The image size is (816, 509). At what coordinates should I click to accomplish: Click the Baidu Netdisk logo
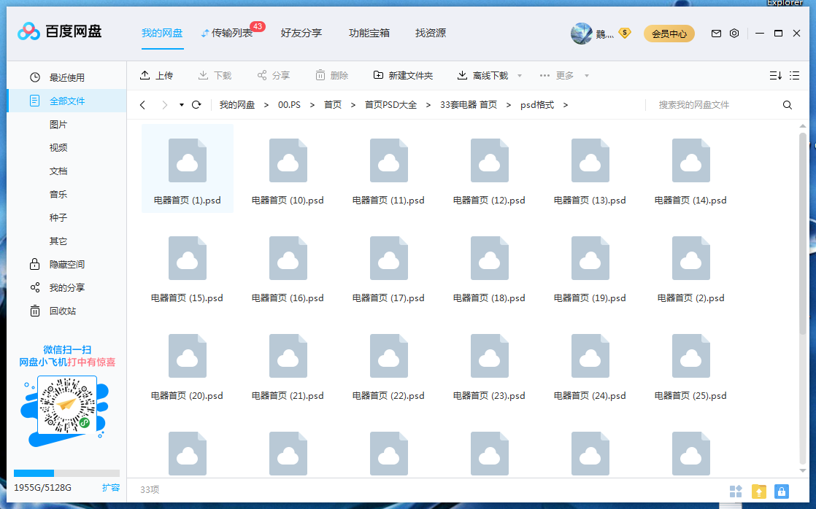tap(59, 31)
